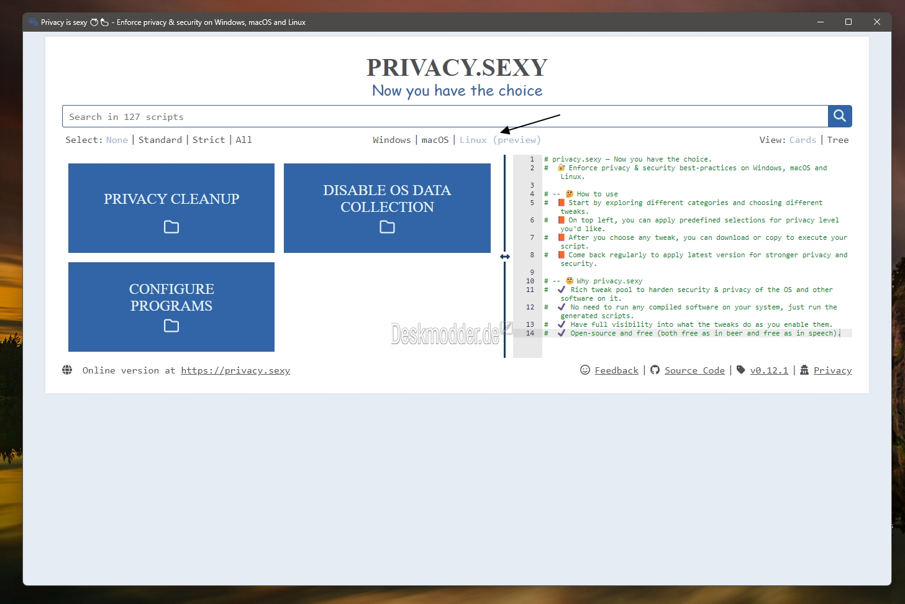Screen dimensions: 905x604
Task: Click the globe icon beside Online version
Action: [67, 370]
